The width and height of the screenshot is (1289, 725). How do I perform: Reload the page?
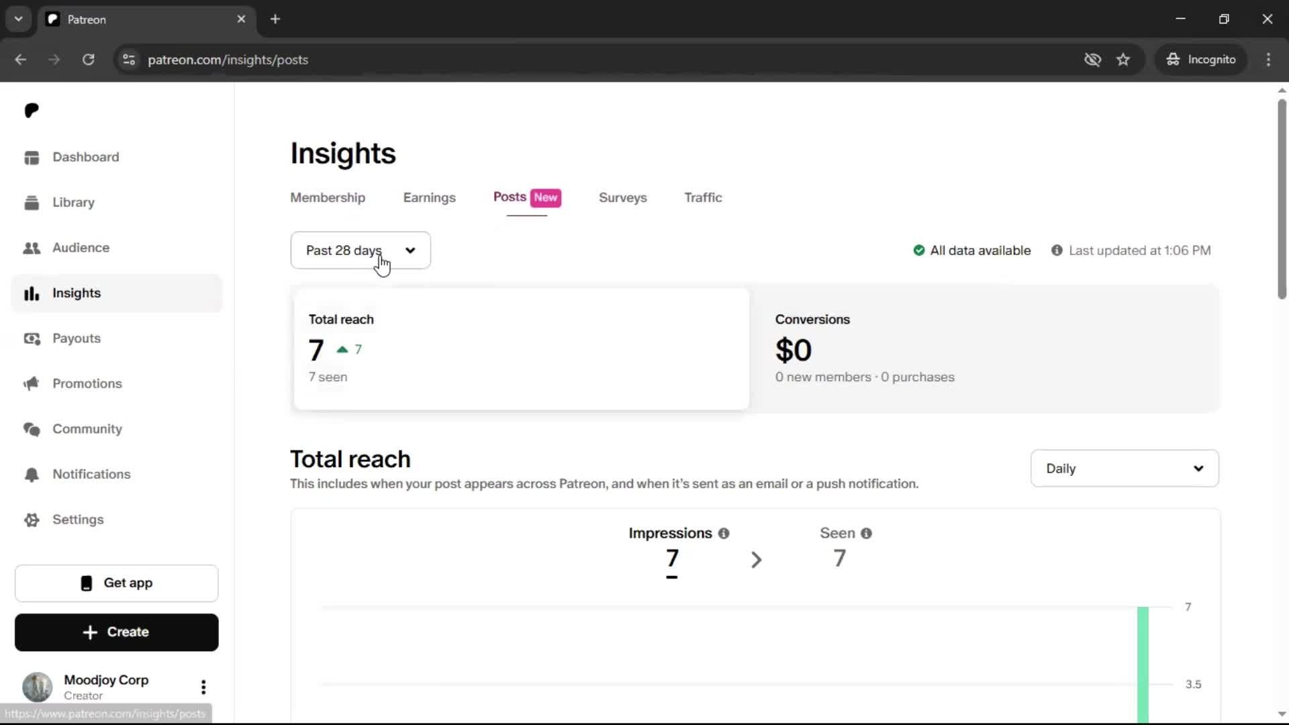(x=88, y=60)
